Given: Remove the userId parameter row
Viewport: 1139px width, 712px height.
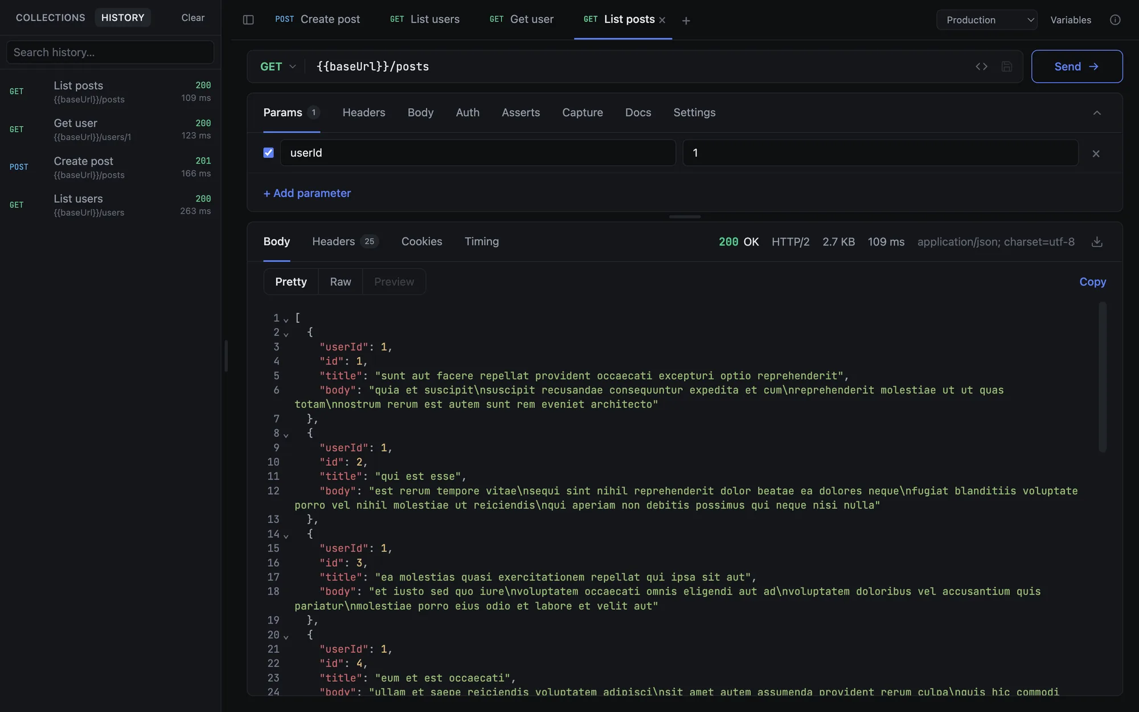Looking at the screenshot, I should tap(1096, 154).
